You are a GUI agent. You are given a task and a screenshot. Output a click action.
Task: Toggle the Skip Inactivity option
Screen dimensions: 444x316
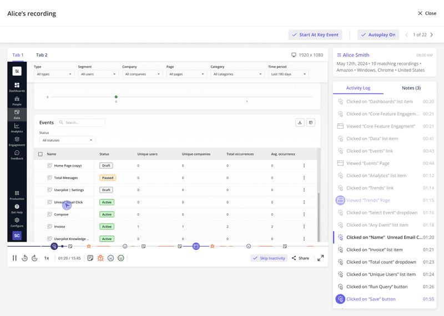tap(268, 258)
